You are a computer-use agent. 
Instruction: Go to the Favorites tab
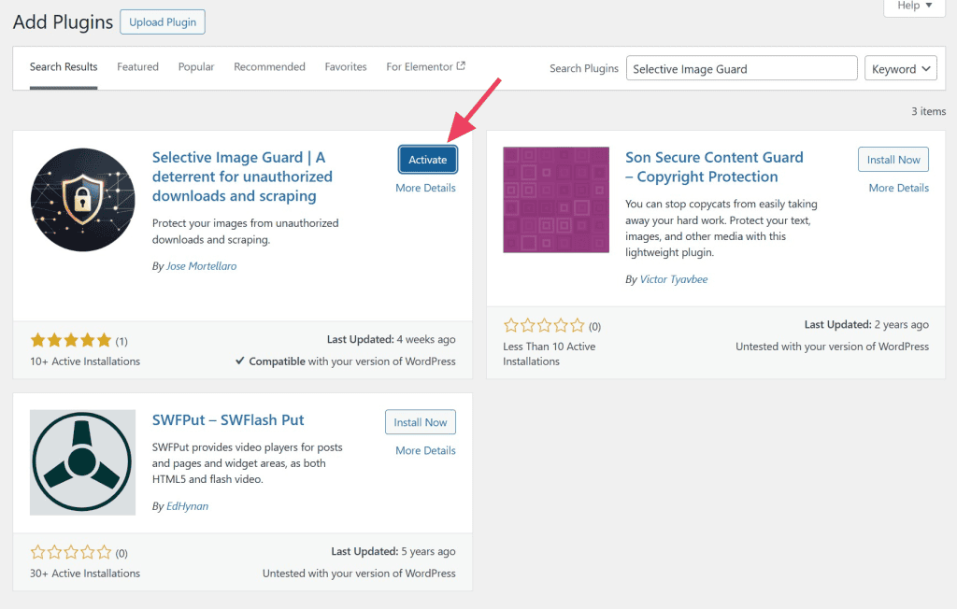pyautogui.click(x=346, y=67)
